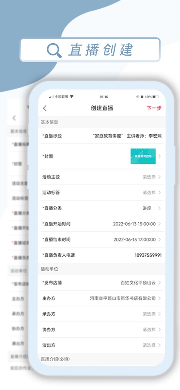The image size is (180, 390).
Task: Open the 活动标签 picker chevron
Action: tap(159, 193)
